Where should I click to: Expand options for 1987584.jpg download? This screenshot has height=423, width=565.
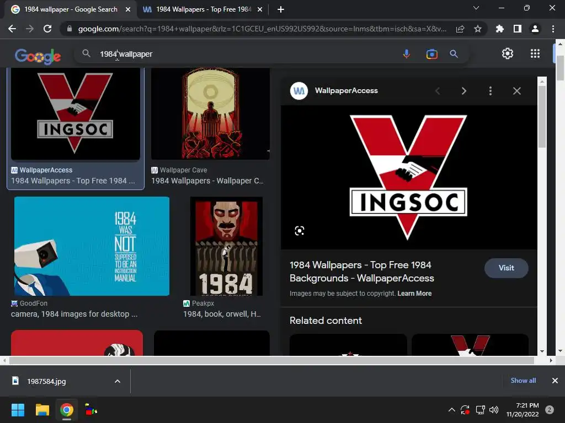click(x=118, y=381)
